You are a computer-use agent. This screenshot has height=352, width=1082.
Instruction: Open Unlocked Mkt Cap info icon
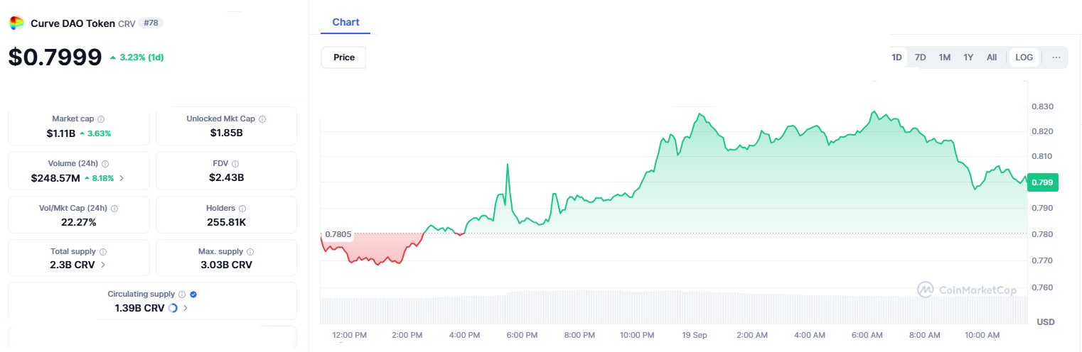[262, 119]
